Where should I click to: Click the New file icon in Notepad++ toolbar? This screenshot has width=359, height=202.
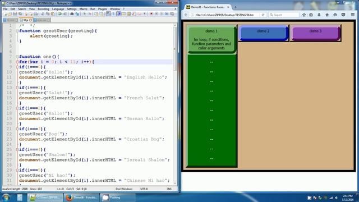(x=5, y=14)
